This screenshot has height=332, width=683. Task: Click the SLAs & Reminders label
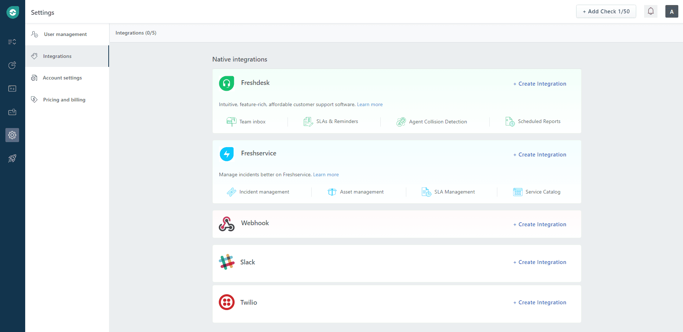tap(337, 122)
